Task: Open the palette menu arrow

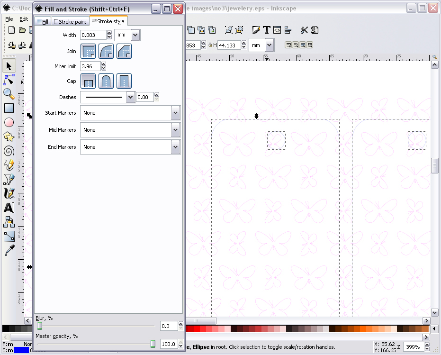Action: click(x=434, y=328)
